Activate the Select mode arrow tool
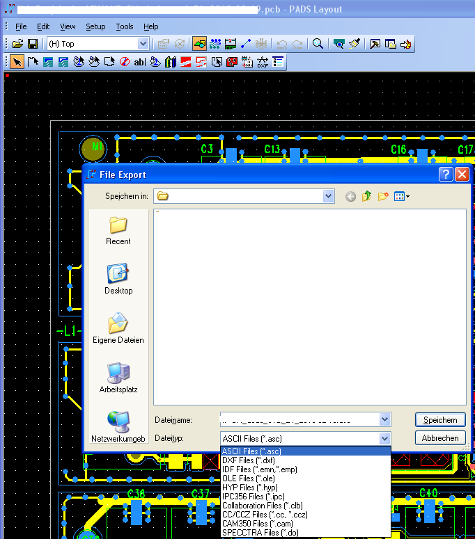Viewport: 475px width, 539px height. (x=17, y=62)
